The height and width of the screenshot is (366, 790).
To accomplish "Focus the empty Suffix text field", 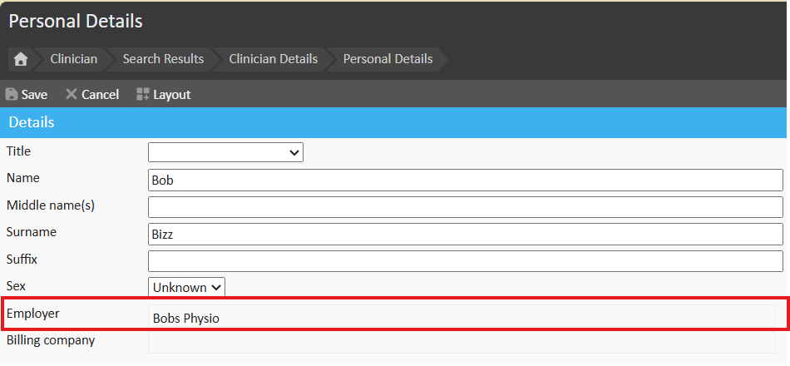I will (465, 261).
